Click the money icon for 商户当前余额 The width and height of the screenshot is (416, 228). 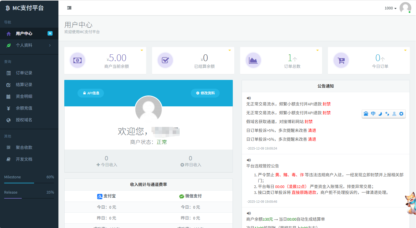[77, 60]
